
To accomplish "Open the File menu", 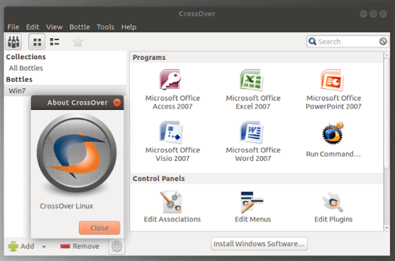I will 13,27.
